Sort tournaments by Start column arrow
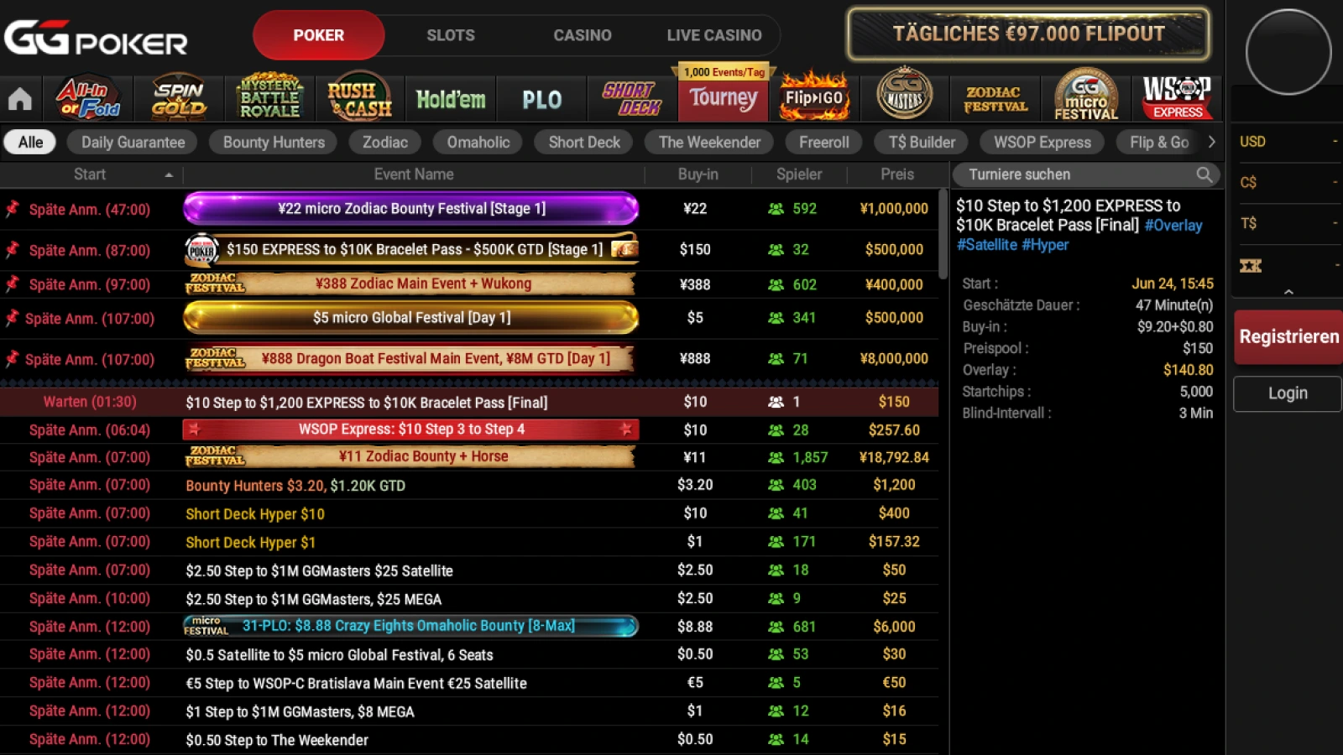Viewport: 1343px width, 755px height. click(x=169, y=174)
